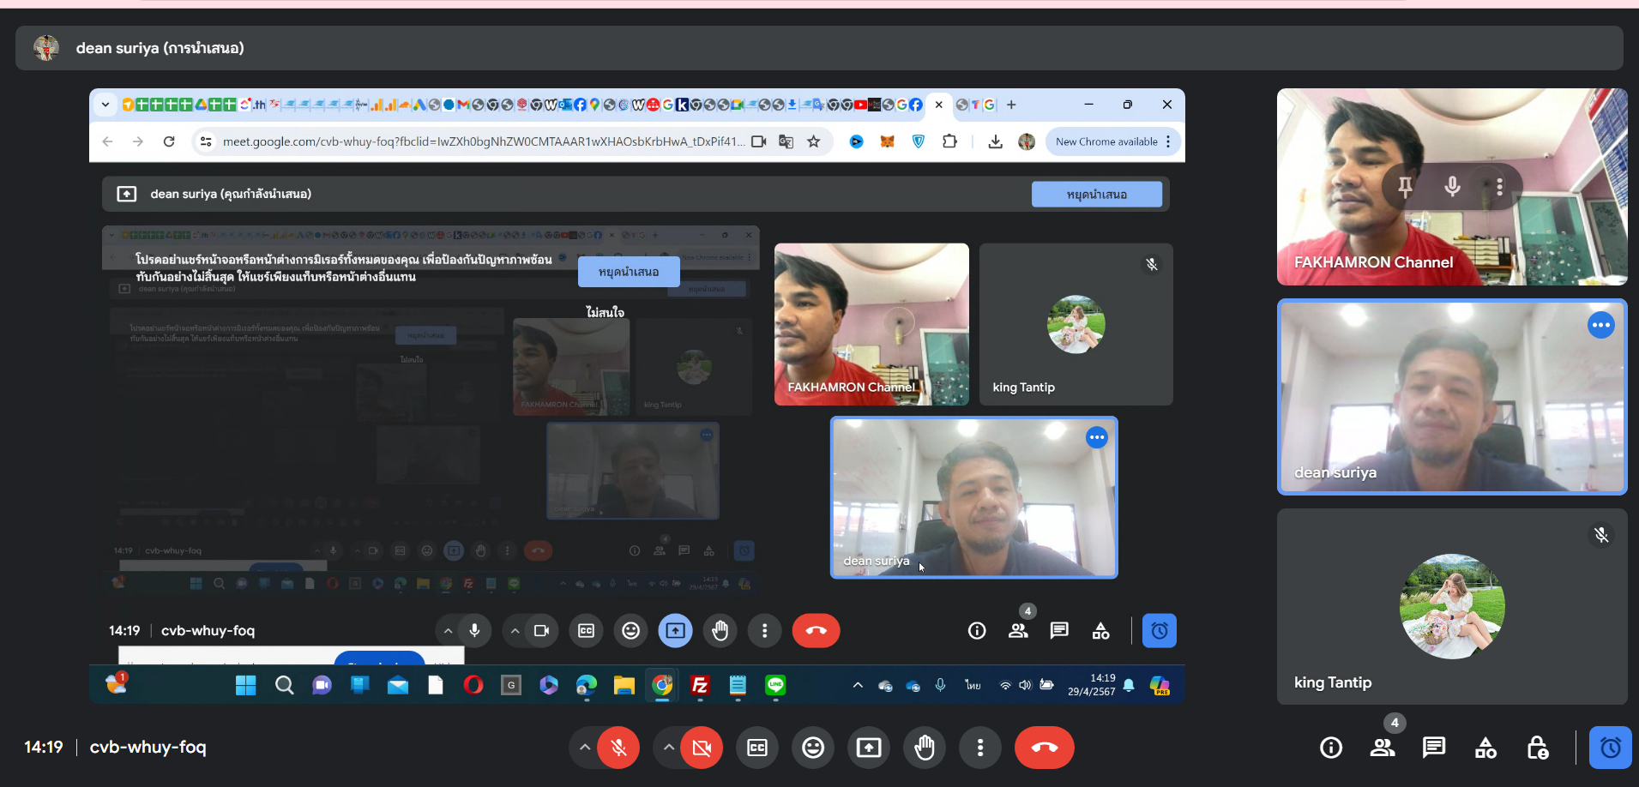Select the large king Tantip participant tile
Image resolution: width=1639 pixels, height=787 pixels.
coord(1451,606)
